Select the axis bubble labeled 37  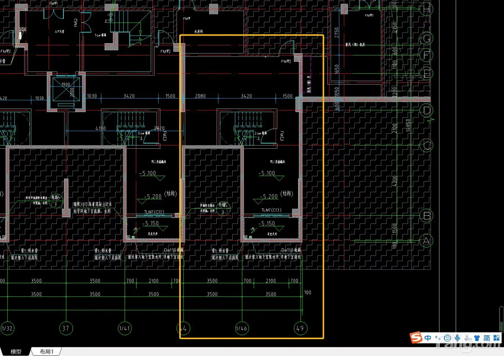(66, 328)
